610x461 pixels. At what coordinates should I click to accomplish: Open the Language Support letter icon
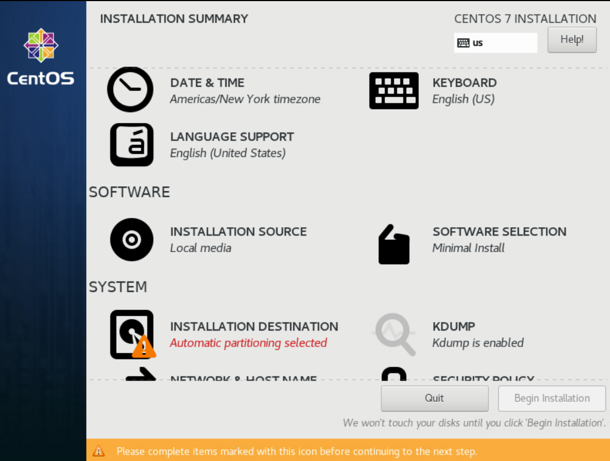click(132, 145)
